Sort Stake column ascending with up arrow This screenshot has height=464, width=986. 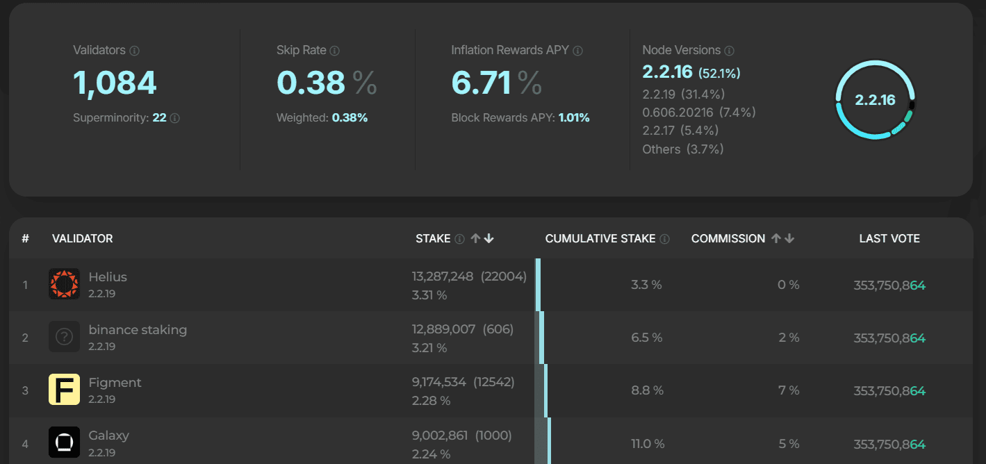click(x=475, y=238)
